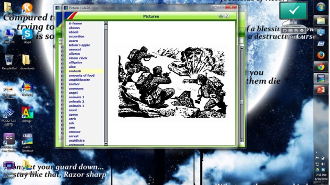330x185 pixels.
Task: Select 'aspidistra' in the picture list
Action: (x=76, y=141)
